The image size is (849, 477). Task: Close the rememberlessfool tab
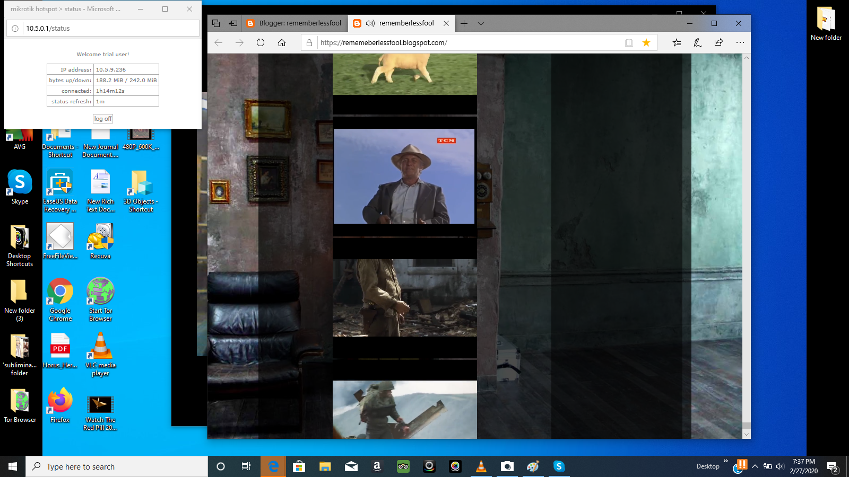click(x=446, y=23)
